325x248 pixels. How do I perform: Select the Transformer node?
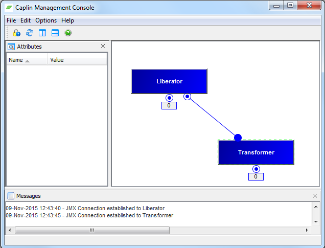coord(256,152)
